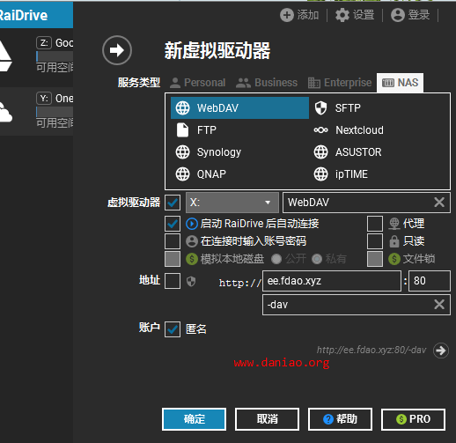Screen dimensions: 456x443
Task: Click the round arrow icon beside 新虚拟驱动器
Action: click(117, 50)
